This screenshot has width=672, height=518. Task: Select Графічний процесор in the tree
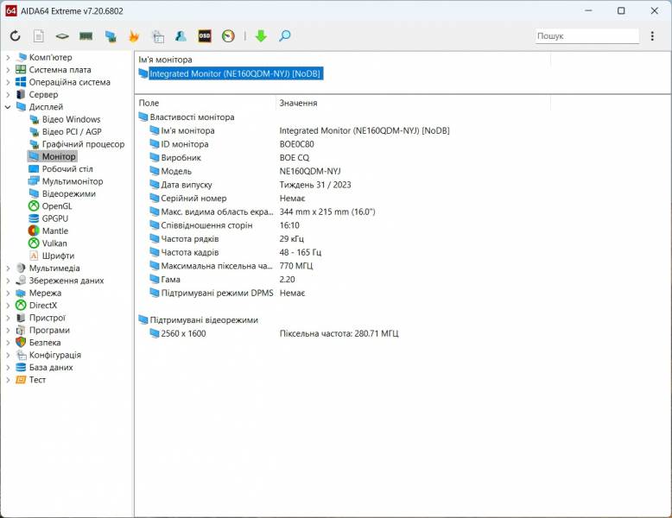83,144
